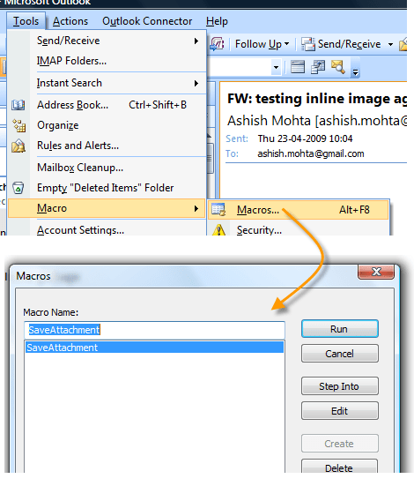Expand the Instant Search submenu
The height and width of the screenshot is (501, 414).
[196, 84]
